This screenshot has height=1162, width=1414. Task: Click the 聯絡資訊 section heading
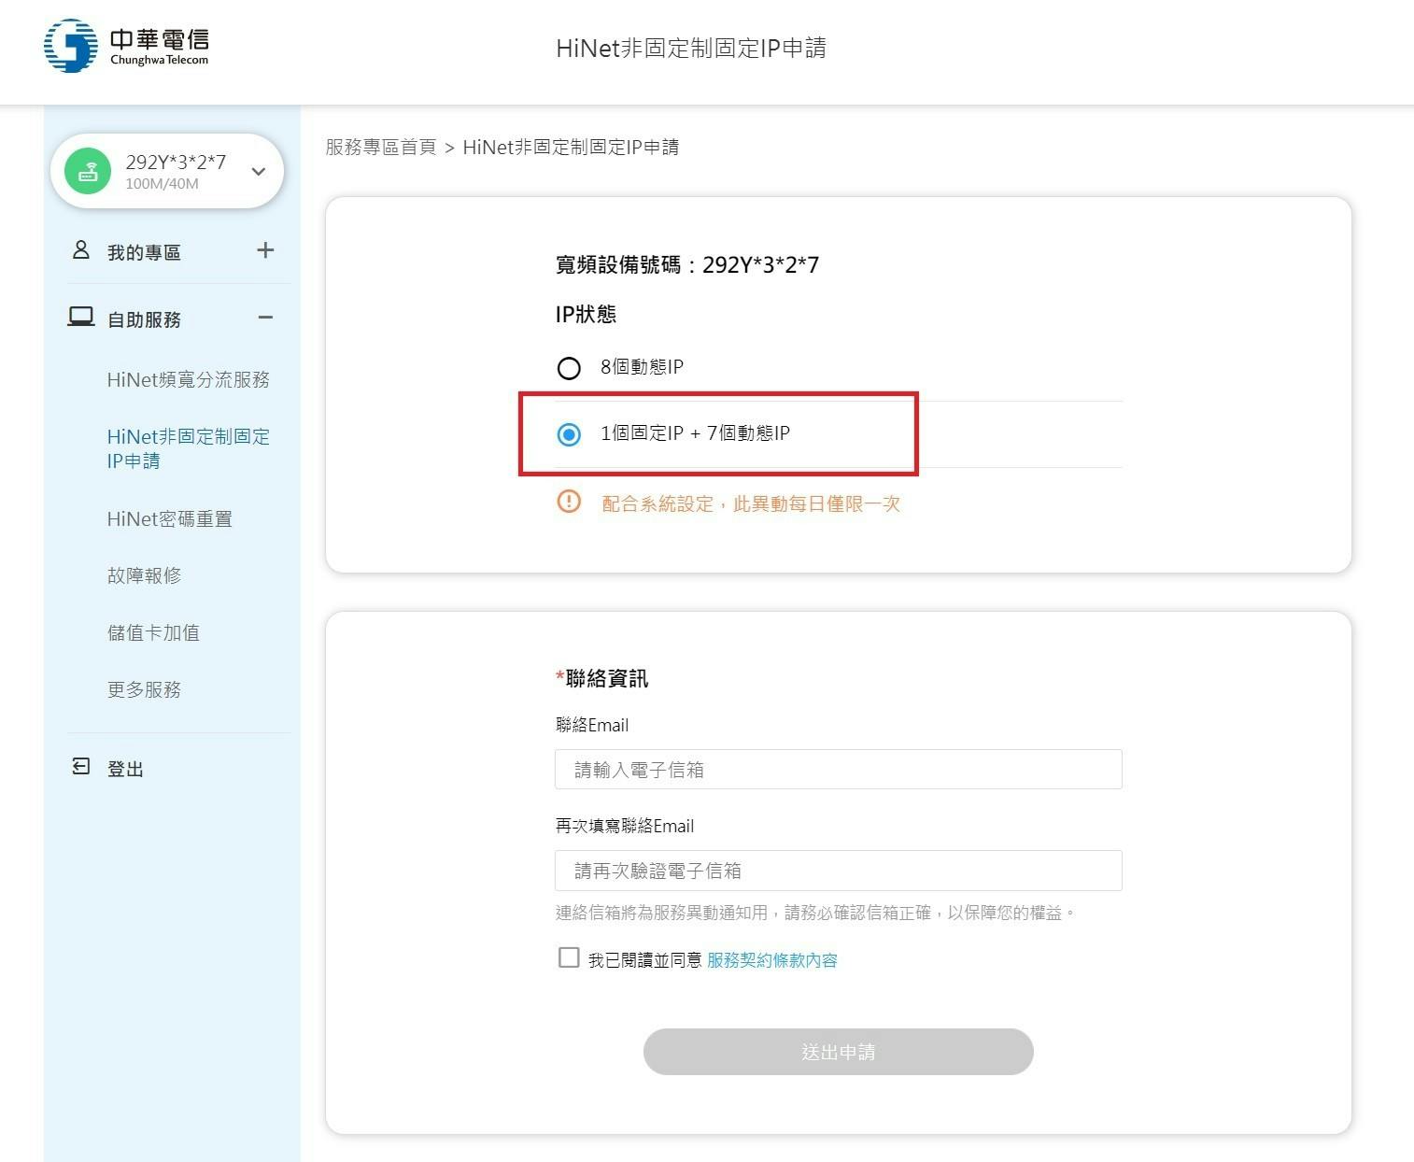[x=602, y=678]
